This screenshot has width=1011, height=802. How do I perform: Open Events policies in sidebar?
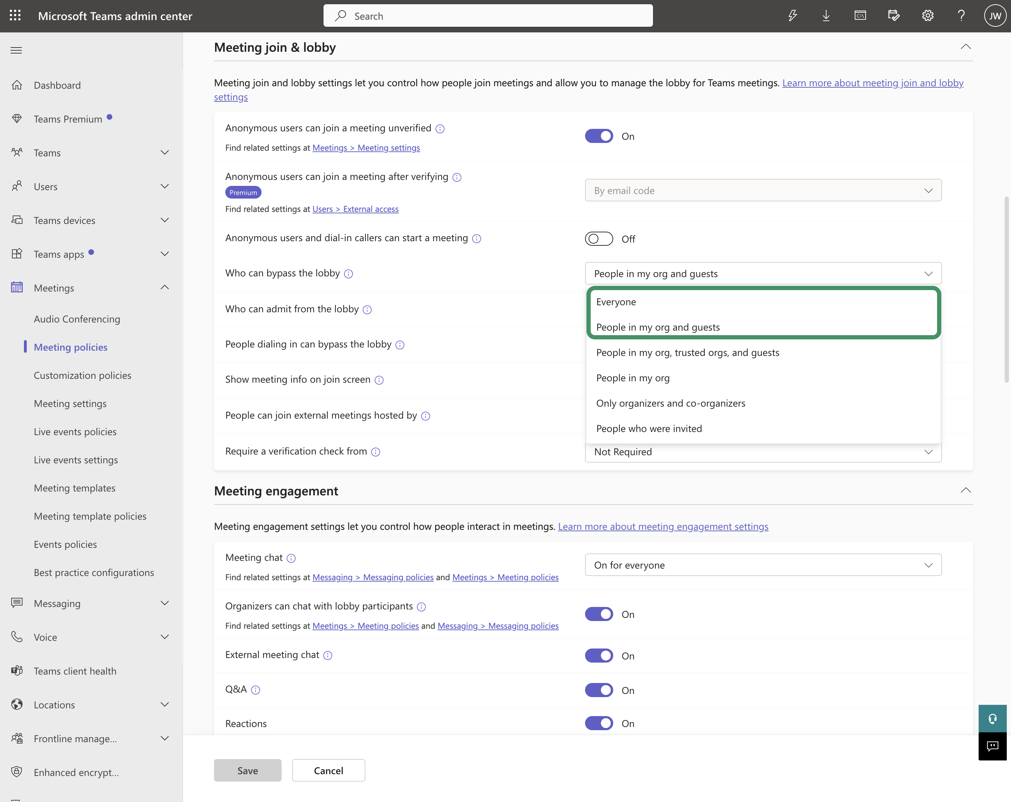click(x=65, y=544)
